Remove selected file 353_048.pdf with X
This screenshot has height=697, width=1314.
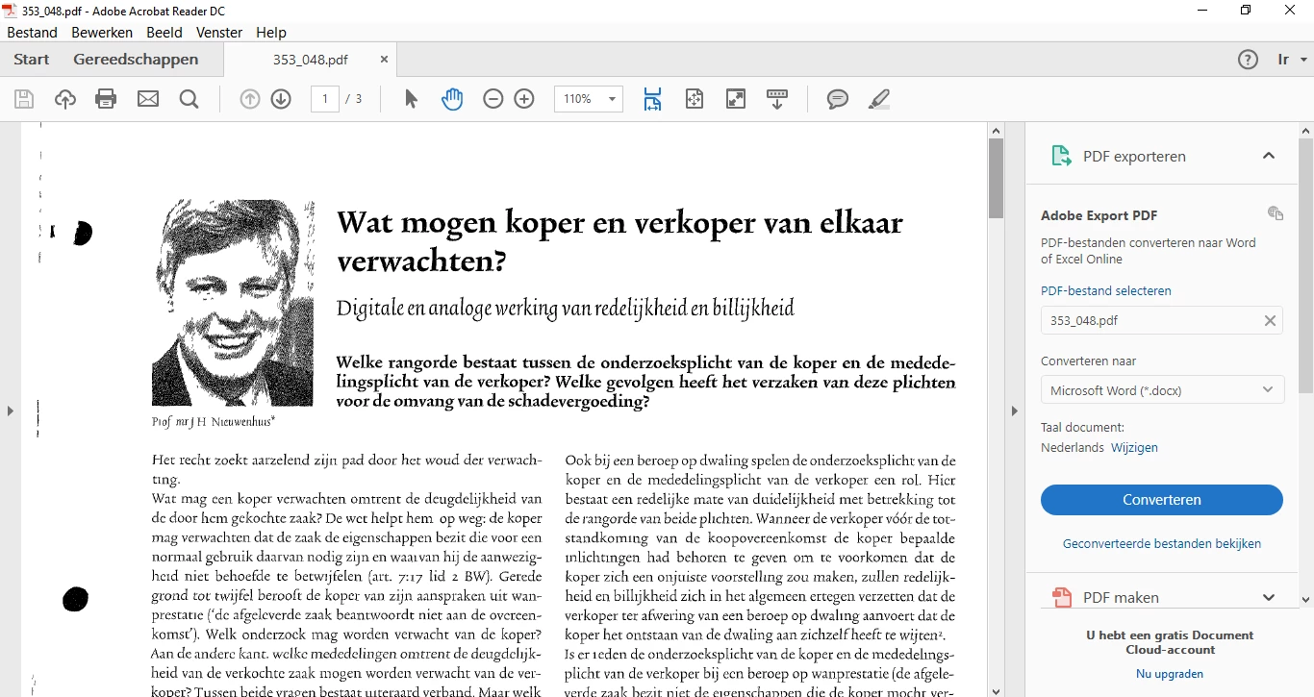1270,321
